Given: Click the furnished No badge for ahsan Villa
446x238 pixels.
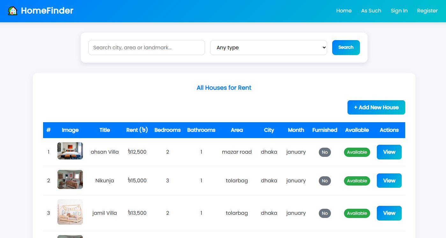Looking at the screenshot, I should (x=325, y=152).
